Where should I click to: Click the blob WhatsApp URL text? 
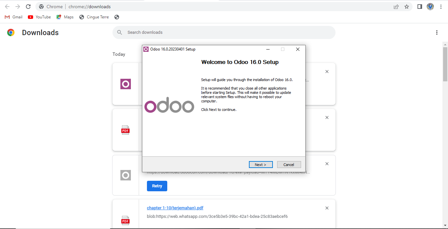[x=217, y=217]
